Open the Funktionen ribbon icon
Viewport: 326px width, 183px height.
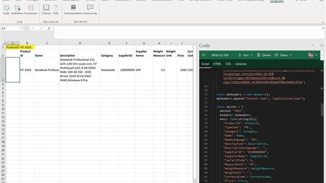coord(31,8)
